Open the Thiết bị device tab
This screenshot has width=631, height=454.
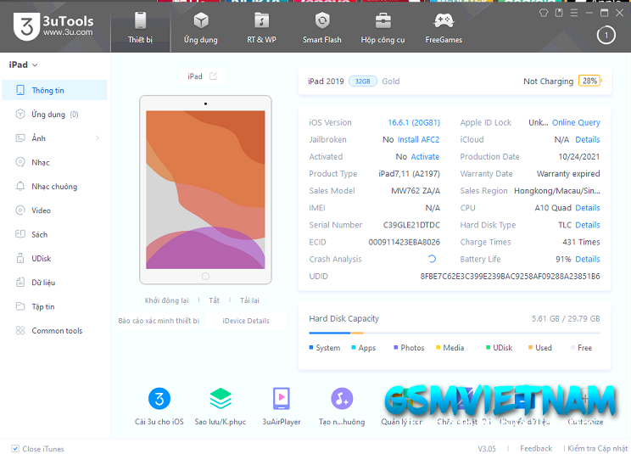[x=141, y=27]
